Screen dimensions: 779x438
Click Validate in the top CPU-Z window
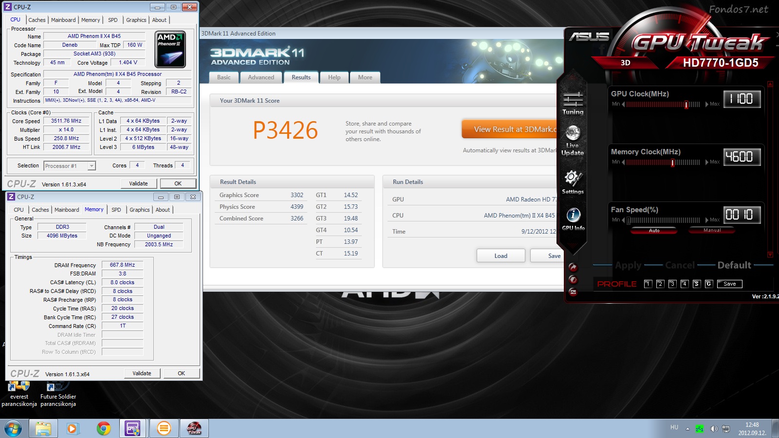tap(139, 183)
